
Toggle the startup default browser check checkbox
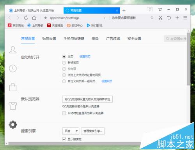pos(64,113)
